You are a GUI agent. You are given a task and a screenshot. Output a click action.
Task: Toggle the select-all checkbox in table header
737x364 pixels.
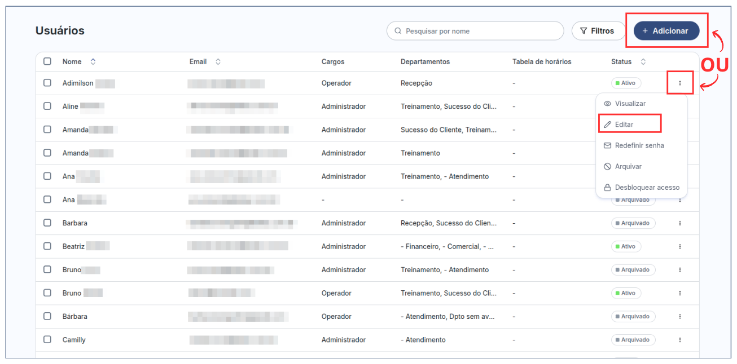(x=47, y=61)
